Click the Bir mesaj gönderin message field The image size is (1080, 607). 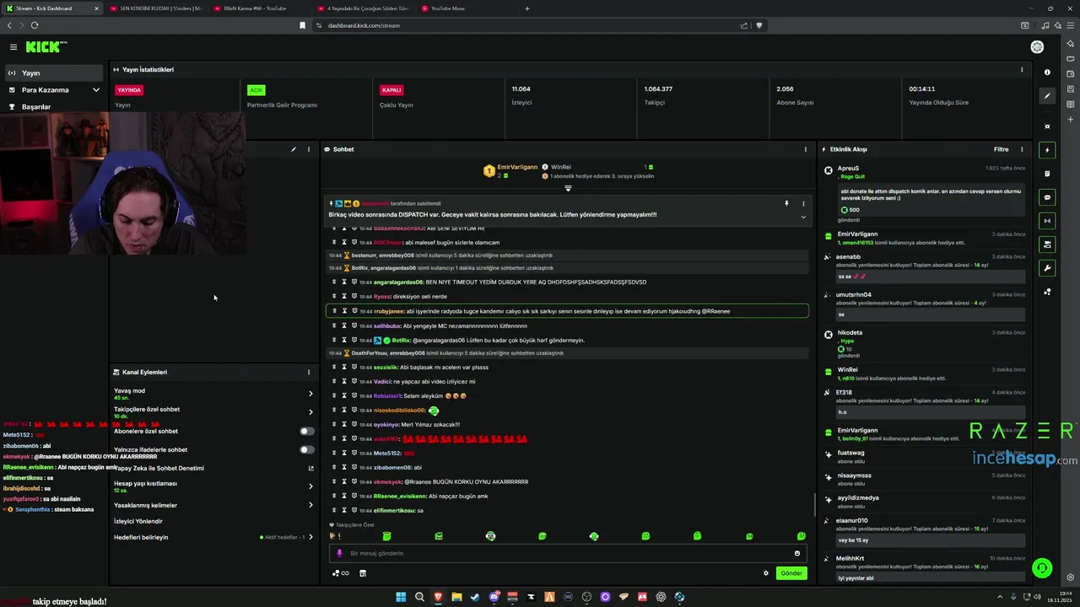tap(568, 553)
